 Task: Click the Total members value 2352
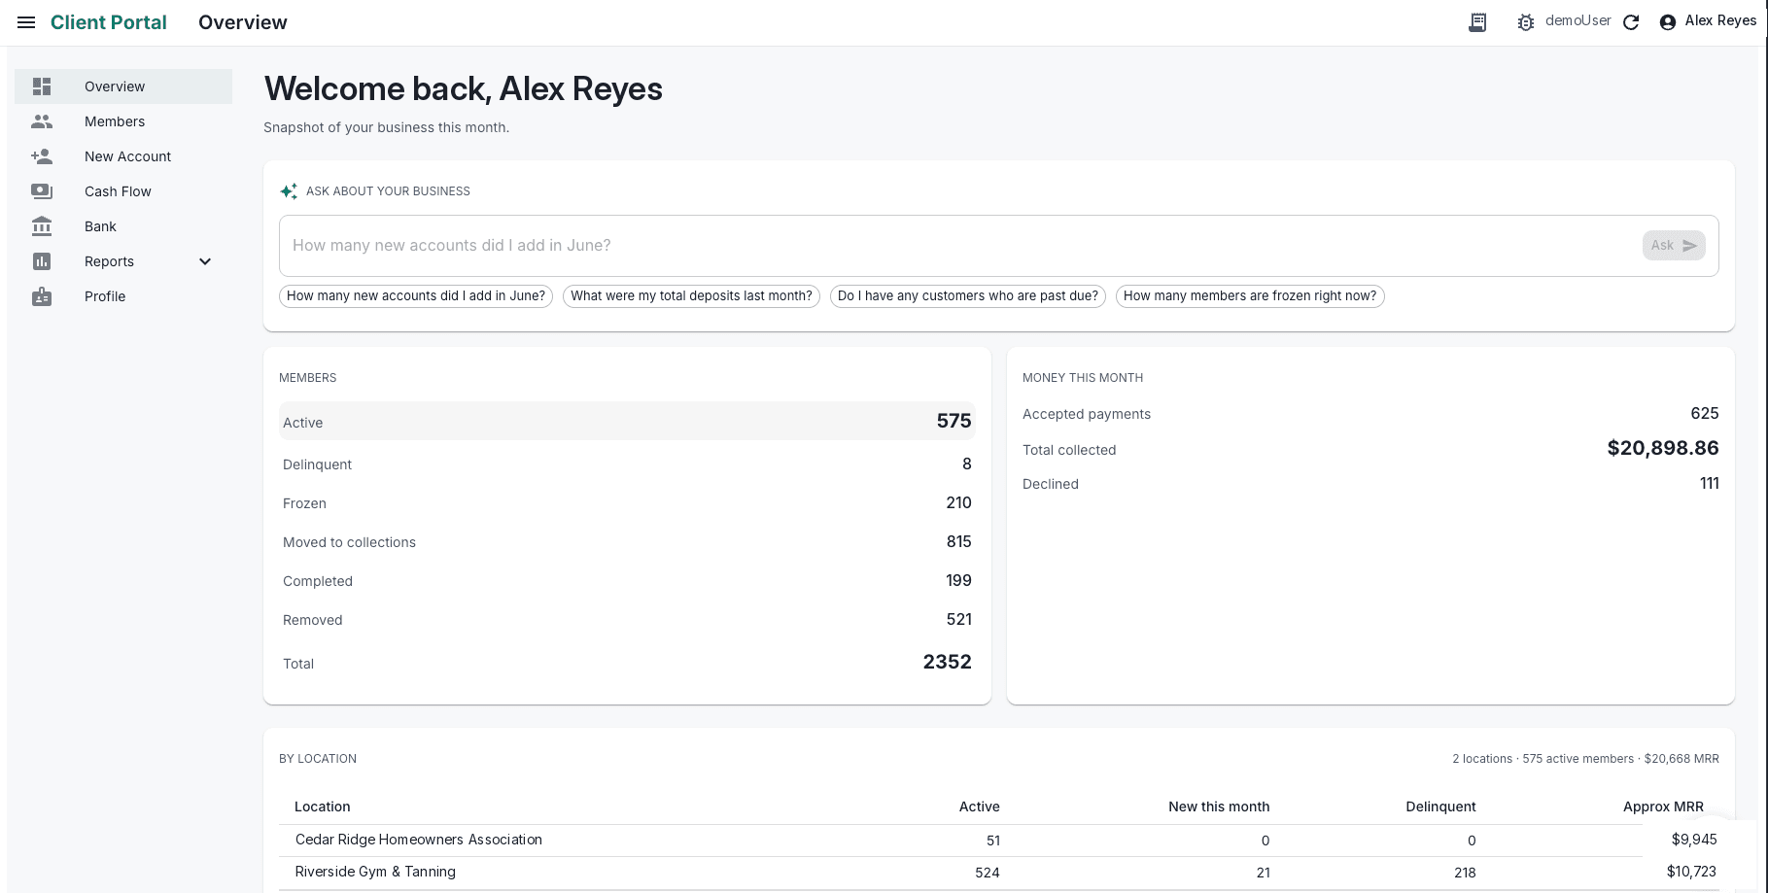coord(948,662)
